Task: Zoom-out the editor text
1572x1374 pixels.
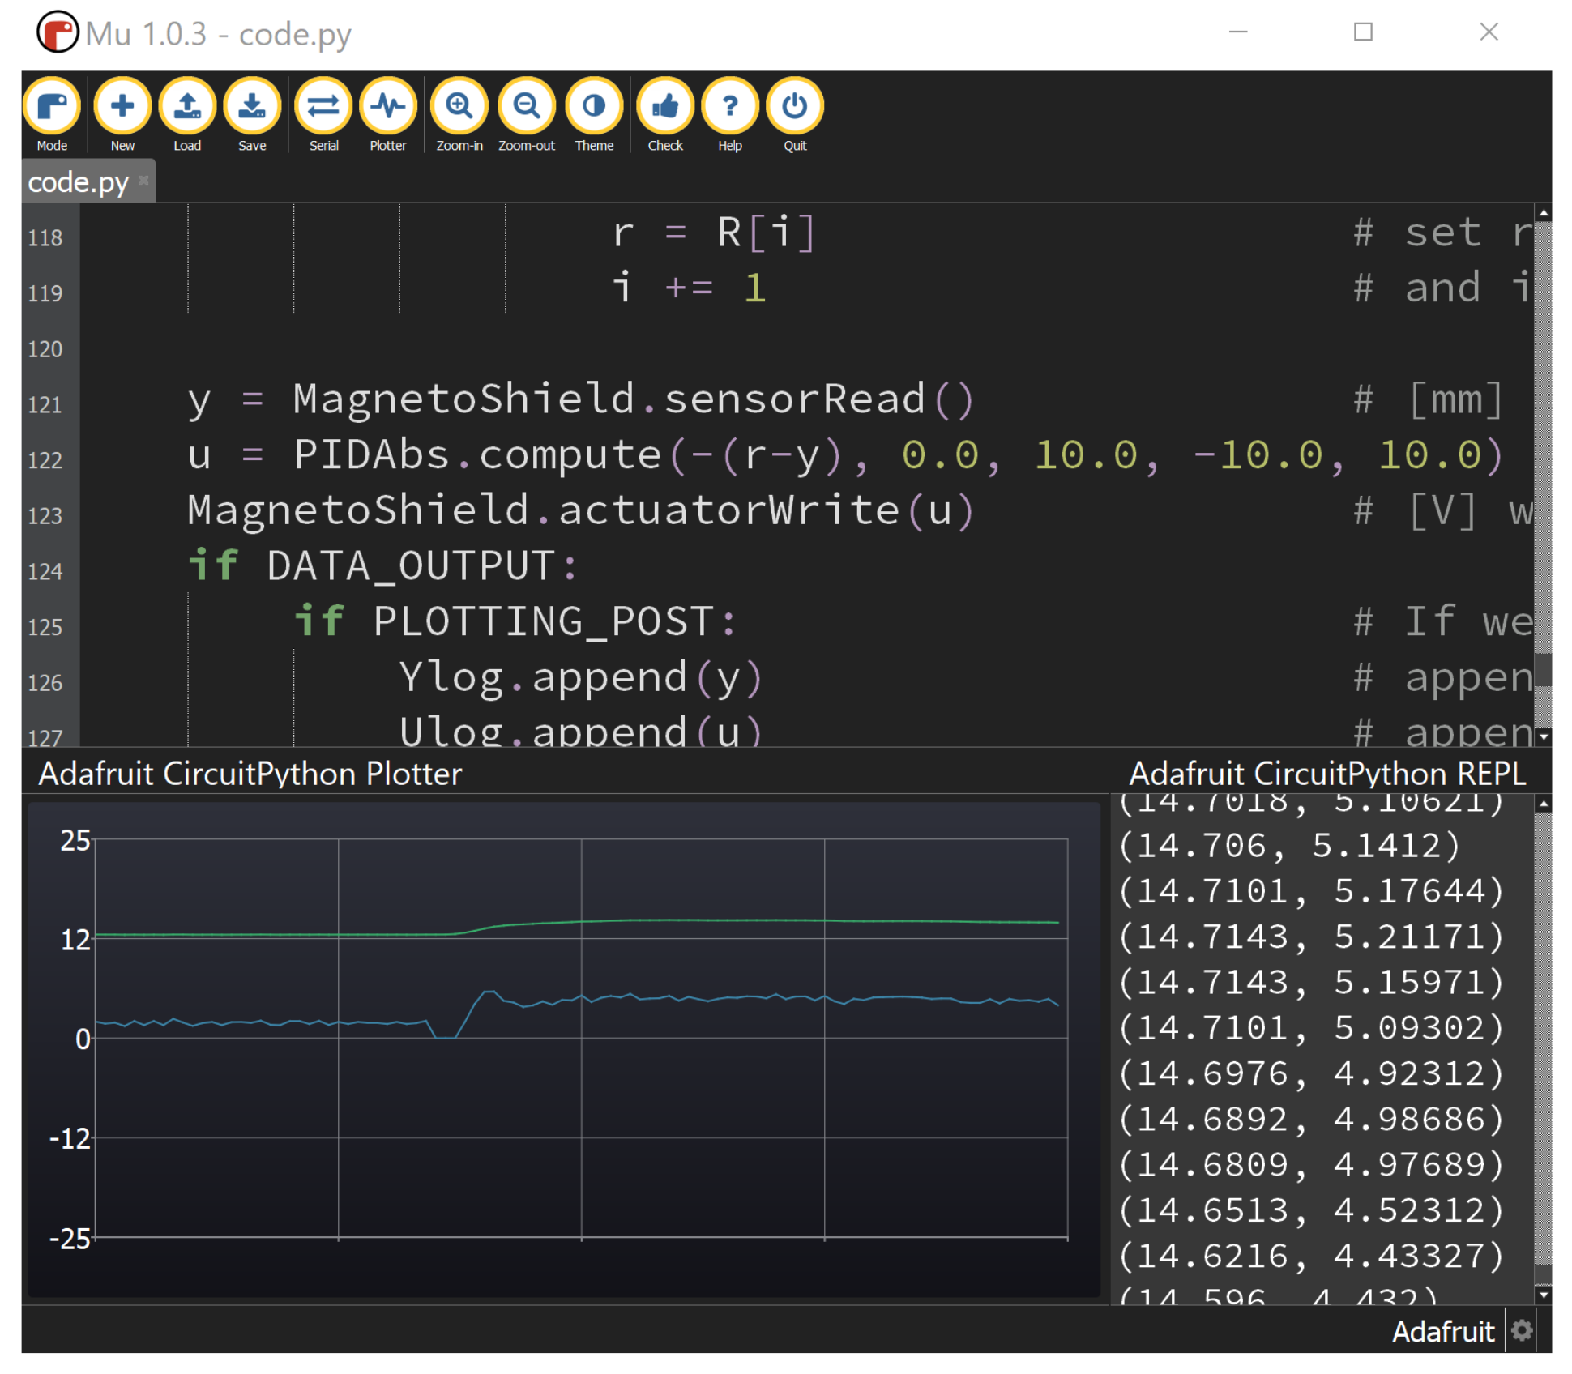Action: coord(527,107)
